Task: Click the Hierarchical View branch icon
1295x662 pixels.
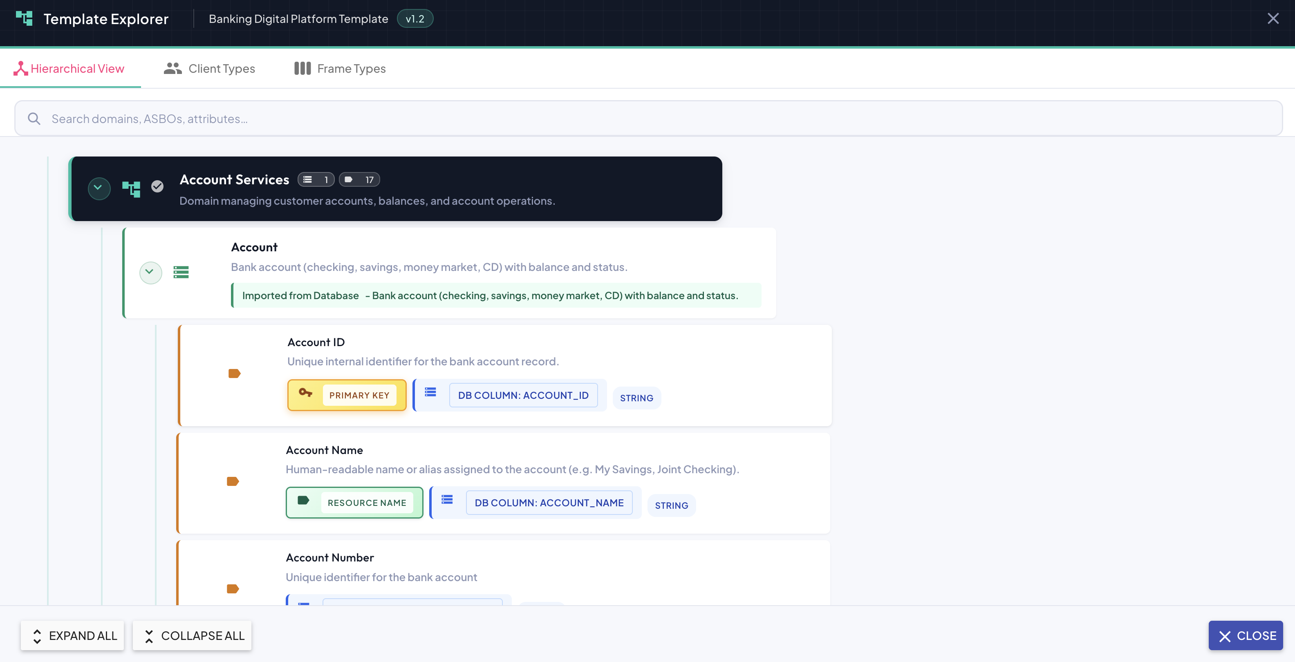Action: [20, 68]
